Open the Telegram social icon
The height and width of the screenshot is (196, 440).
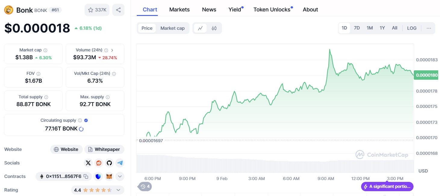tap(120, 163)
